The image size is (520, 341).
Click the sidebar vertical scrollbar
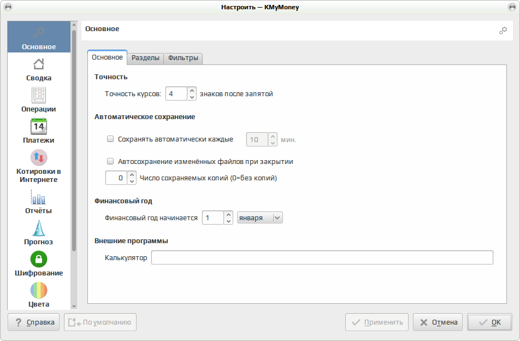(74, 140)
